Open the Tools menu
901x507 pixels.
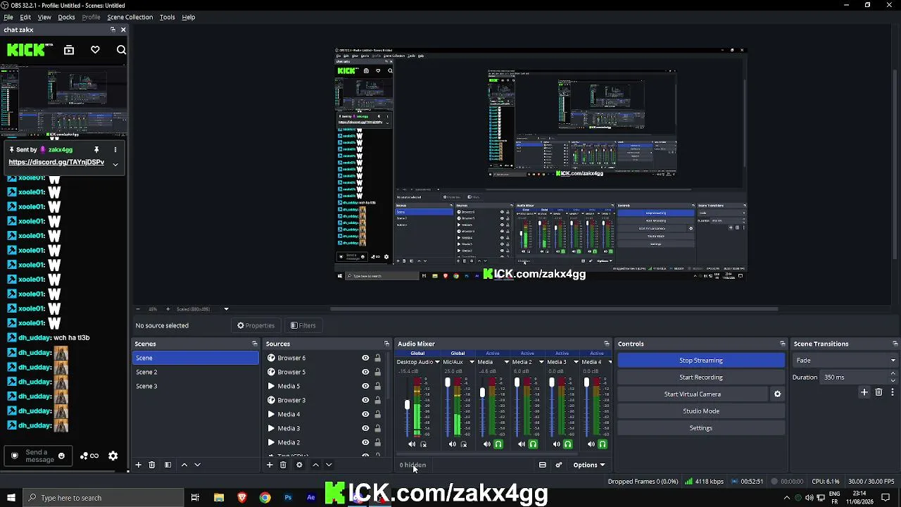[x=167, y=17]
